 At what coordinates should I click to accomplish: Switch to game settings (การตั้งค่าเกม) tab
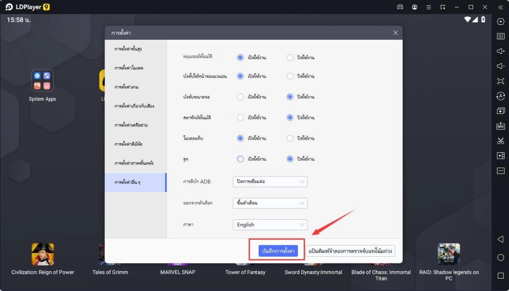pyautogui.click(x=126, y=87)
